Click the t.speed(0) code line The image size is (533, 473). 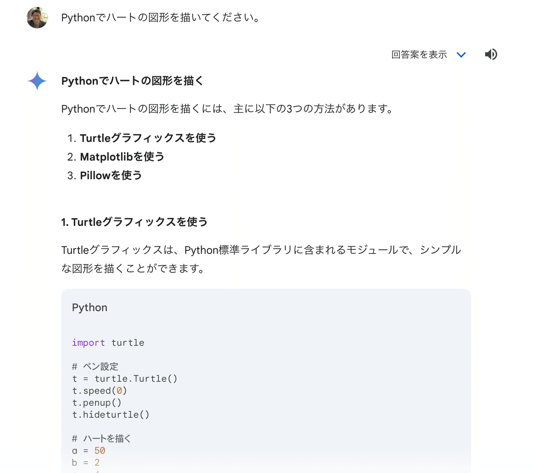click(x=99, y=391)
